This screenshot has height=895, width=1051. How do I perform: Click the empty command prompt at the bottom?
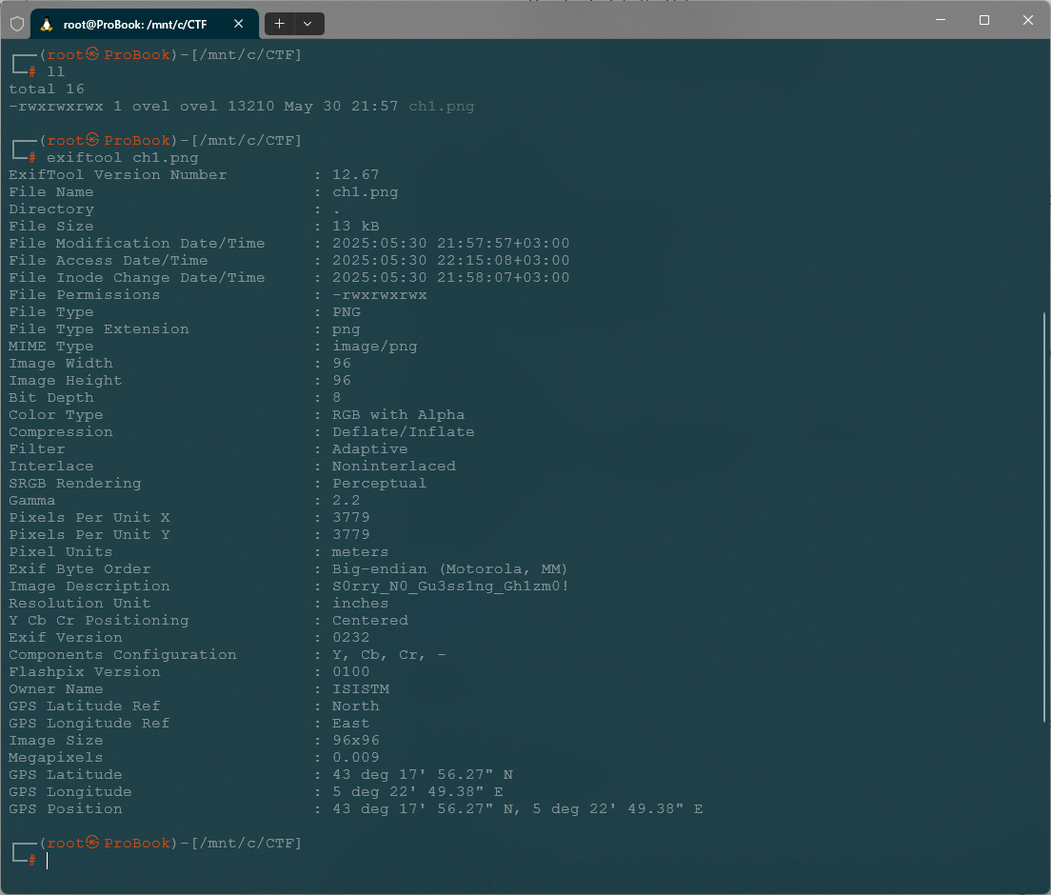tap(47, 860)
